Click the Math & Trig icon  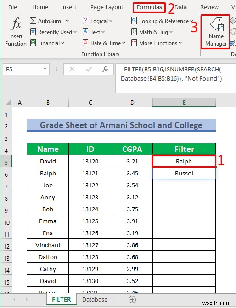pyautogui.click(x=134, y=32)
